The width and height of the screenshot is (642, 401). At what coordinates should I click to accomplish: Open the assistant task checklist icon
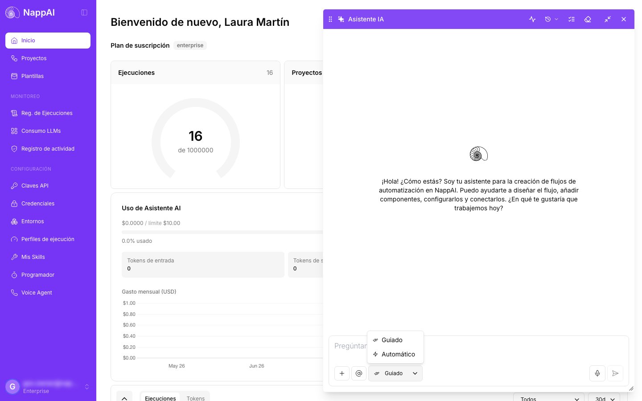coord(572,19)
